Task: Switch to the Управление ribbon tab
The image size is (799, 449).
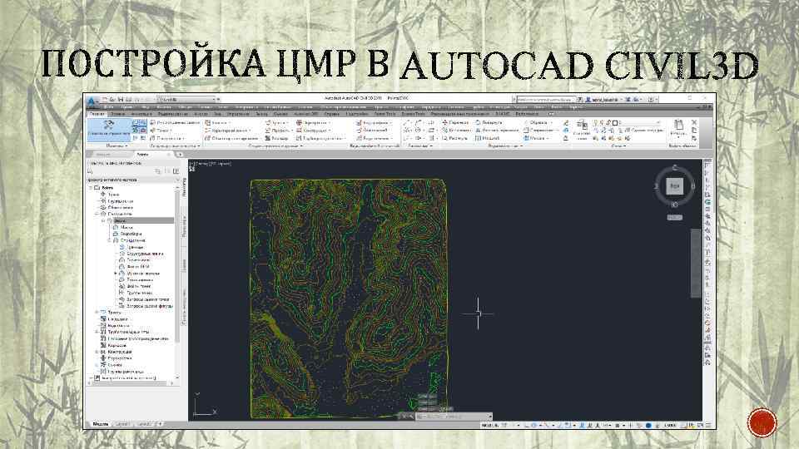Action: (237, 114)
